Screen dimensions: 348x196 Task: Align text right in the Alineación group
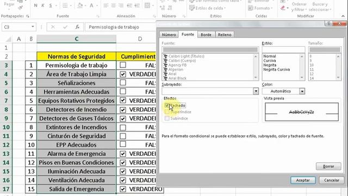click(121, 5)
